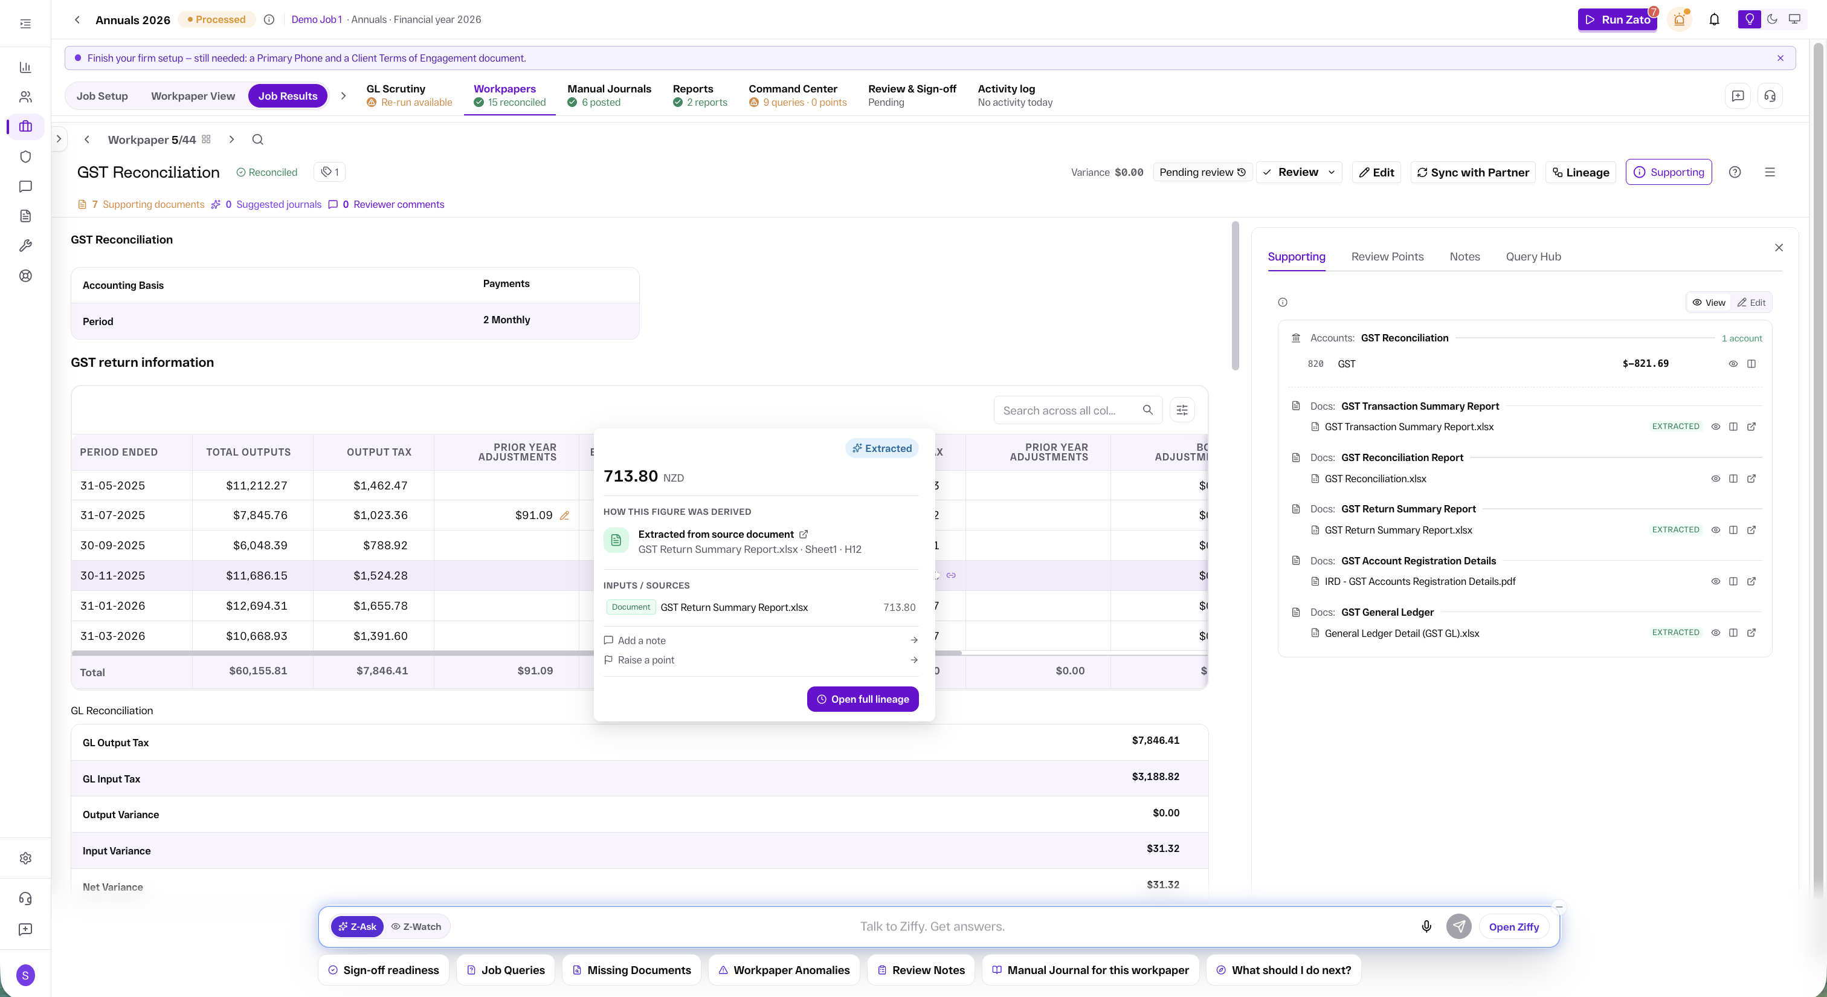1827x997 pixels.
Task: Open the clients people sidebar icon
Action: pos(25,97)
